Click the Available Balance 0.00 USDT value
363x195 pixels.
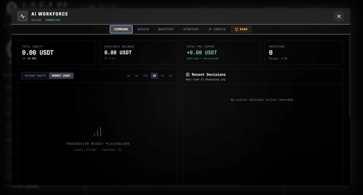(x=118, y=53)
